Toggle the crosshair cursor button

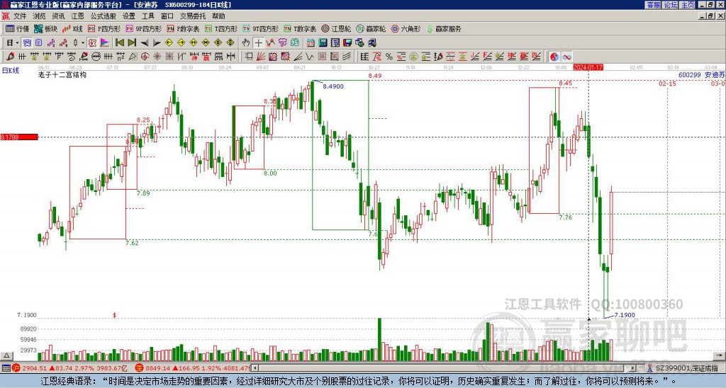tap(258, 43)
